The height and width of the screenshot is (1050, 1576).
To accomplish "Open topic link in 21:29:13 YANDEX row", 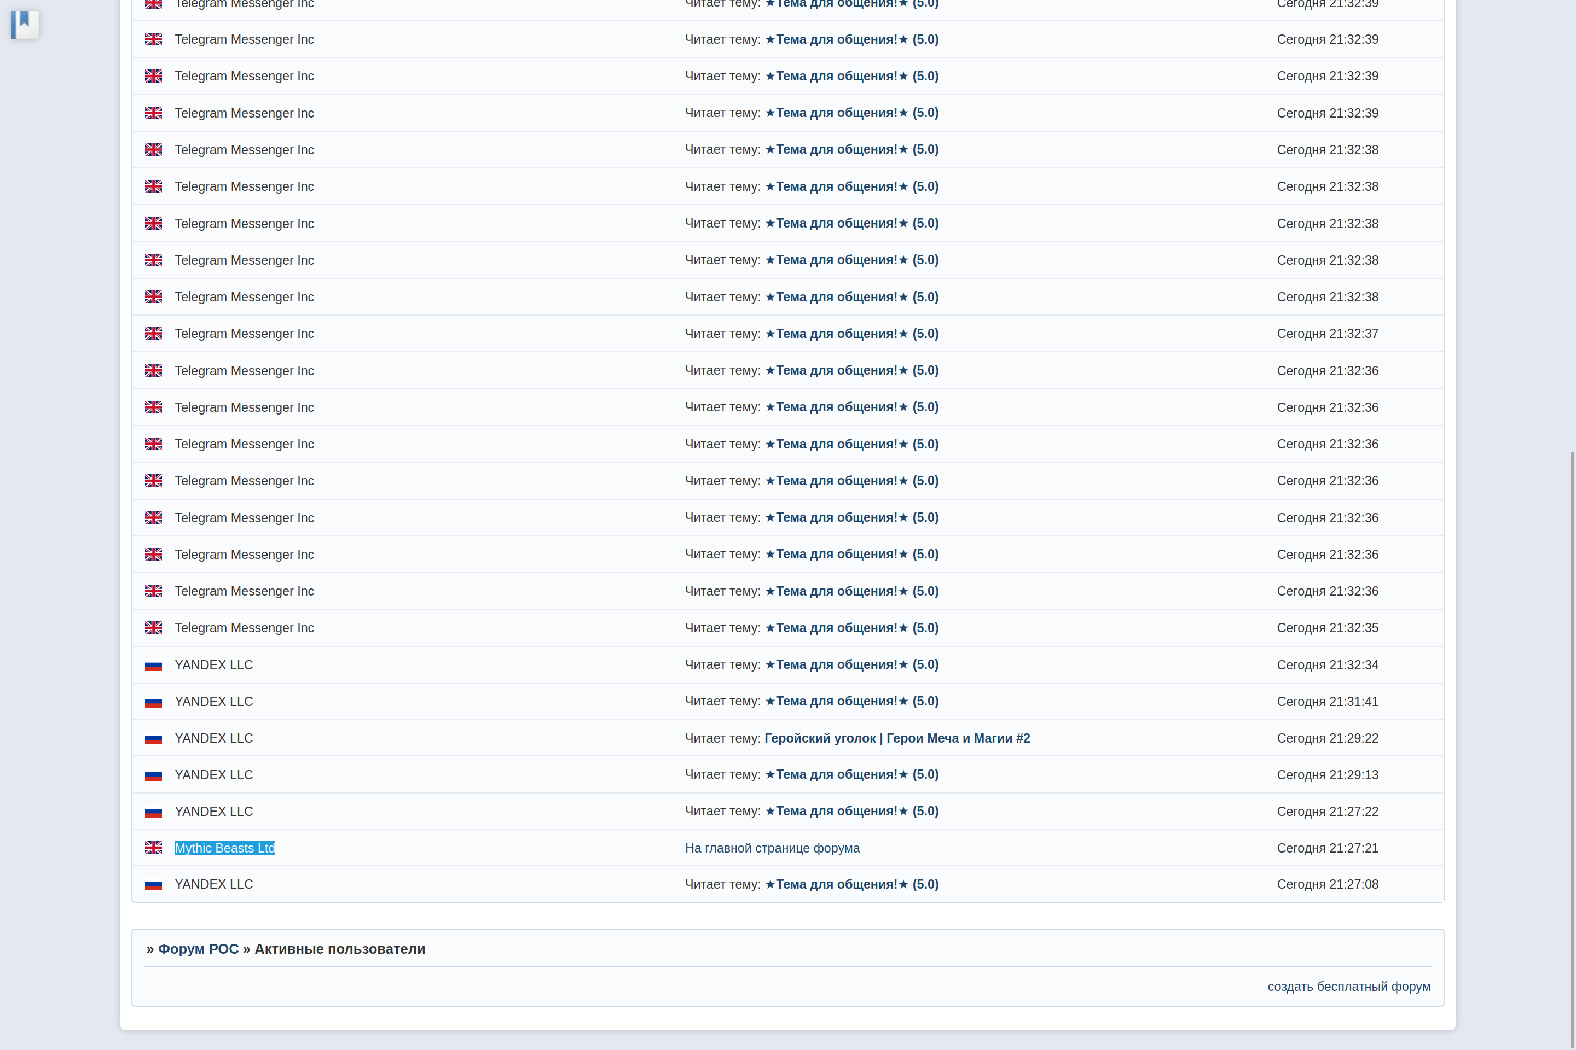I will [x=851, y=774].
